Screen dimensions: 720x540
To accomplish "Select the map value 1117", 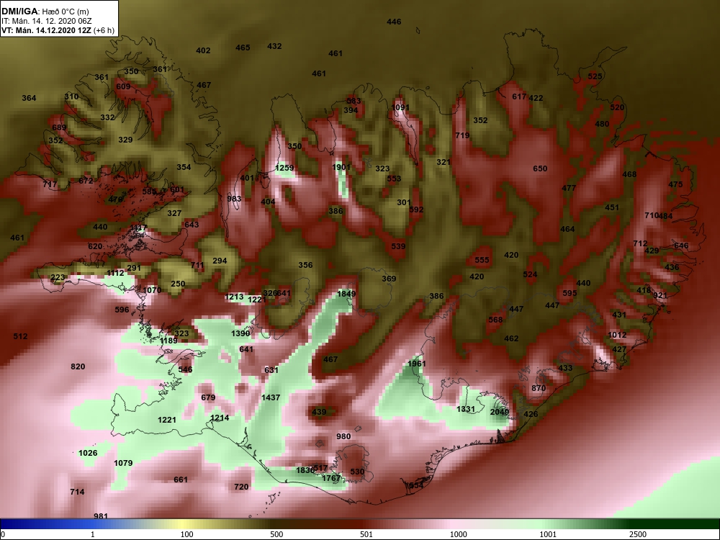I will 139,228.
